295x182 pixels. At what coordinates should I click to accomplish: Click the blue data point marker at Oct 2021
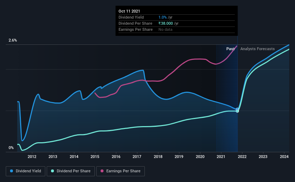point(237,109)
